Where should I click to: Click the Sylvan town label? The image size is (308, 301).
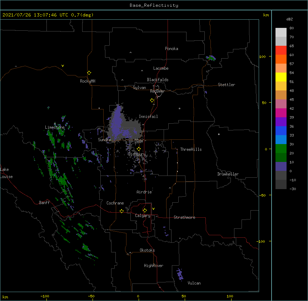pyautogui.click(x=139, y=88)
